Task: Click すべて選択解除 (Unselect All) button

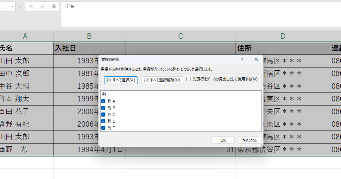Action: click(x=162, y=80)
